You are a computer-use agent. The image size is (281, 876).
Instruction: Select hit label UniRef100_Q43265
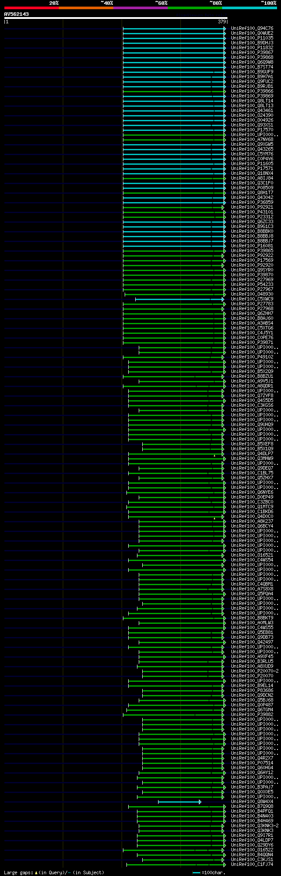tap(252, 149)
